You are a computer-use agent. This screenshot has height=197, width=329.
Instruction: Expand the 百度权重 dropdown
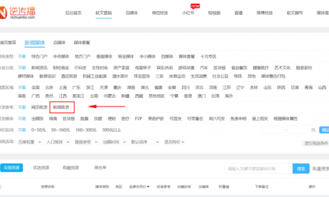[30, 142]
